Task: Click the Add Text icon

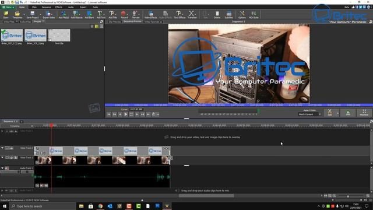Action: coord(101,15)
